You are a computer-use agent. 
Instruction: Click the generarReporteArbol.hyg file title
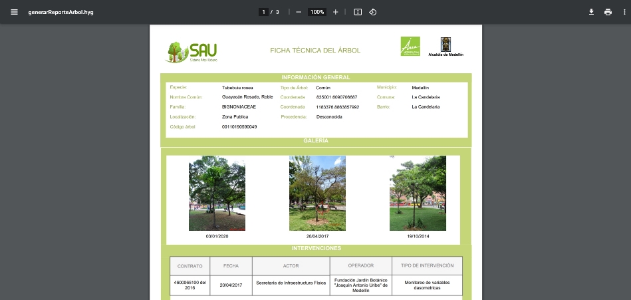pos(61,12)
